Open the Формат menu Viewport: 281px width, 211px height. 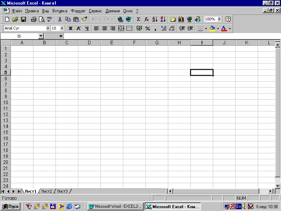tap(78, 11)
